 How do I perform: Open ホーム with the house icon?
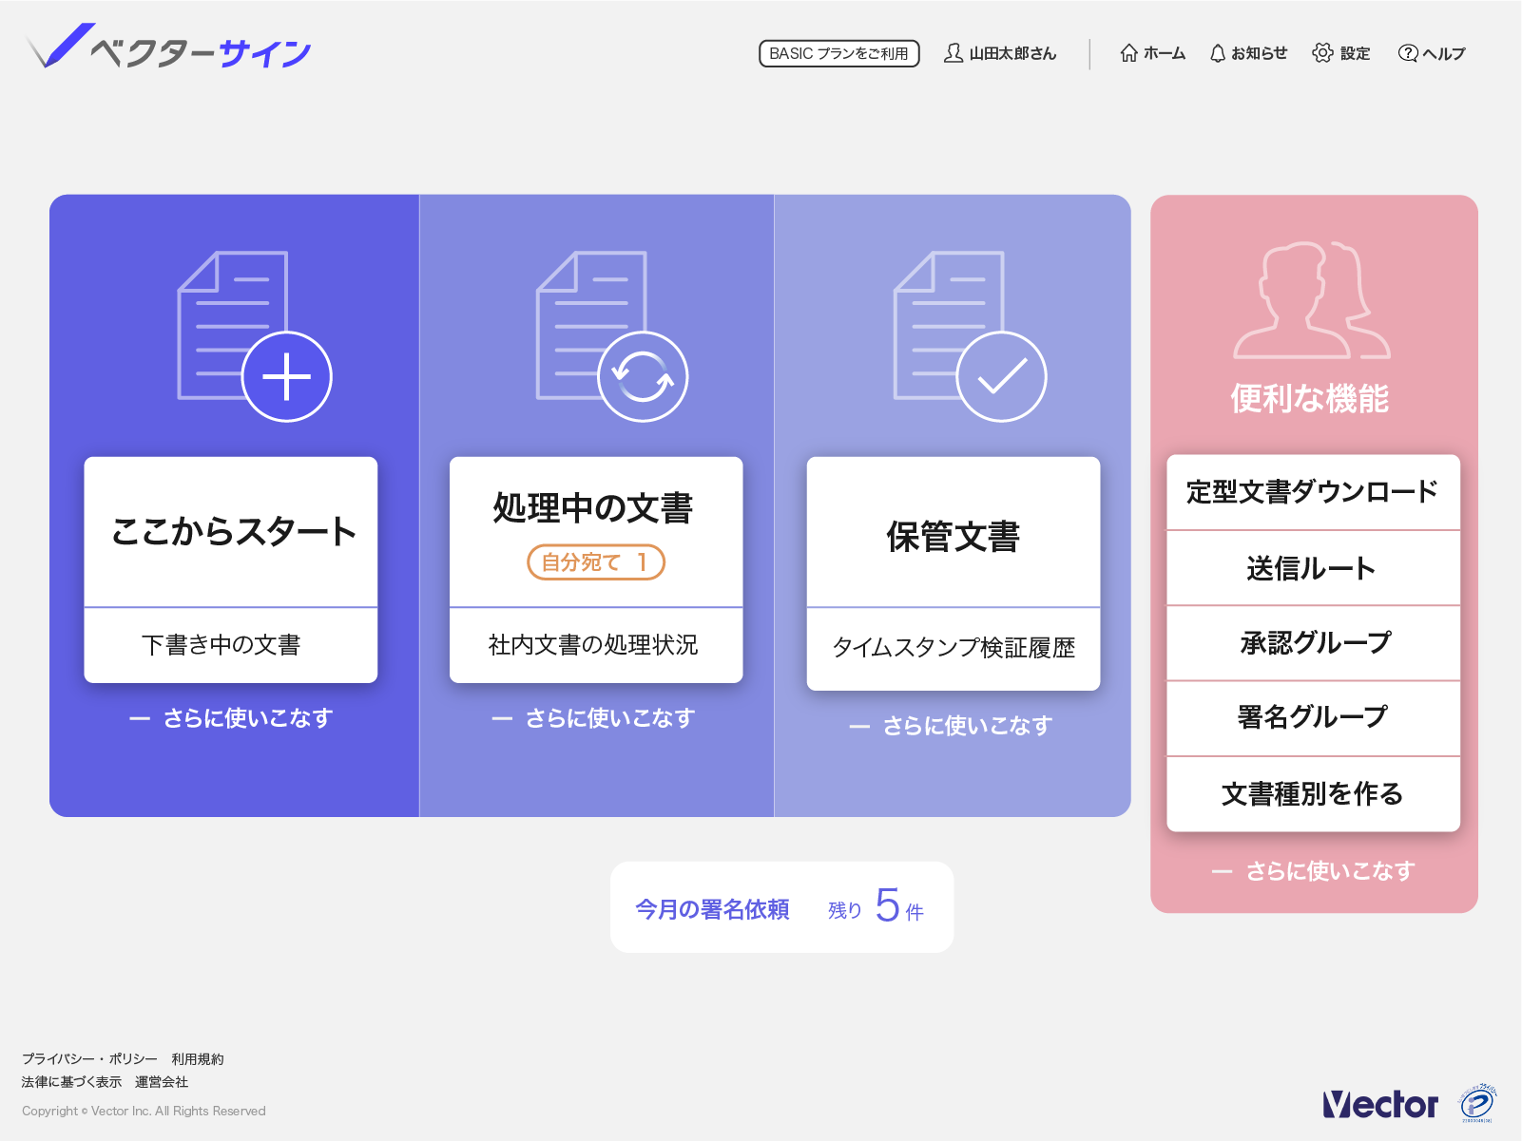click(x=1152, y=53)
